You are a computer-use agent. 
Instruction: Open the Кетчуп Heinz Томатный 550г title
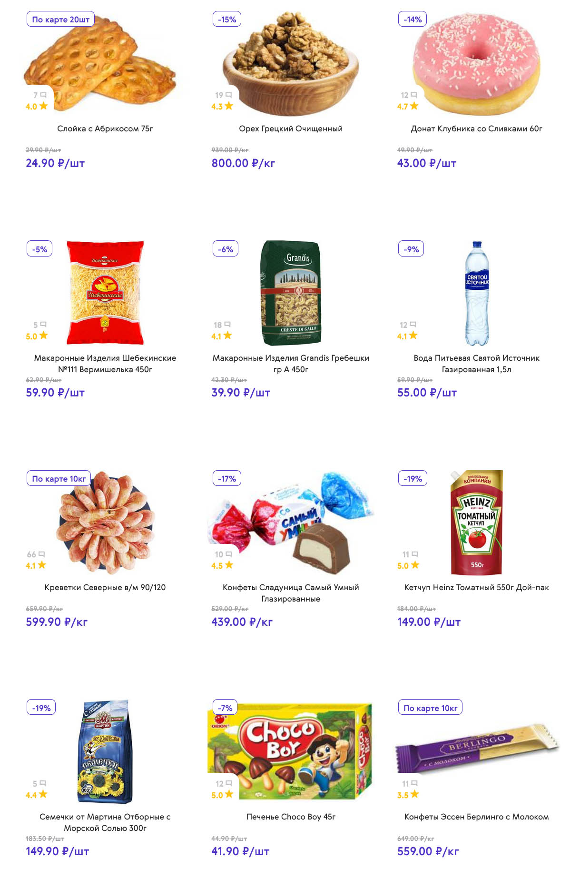(476, 587)
